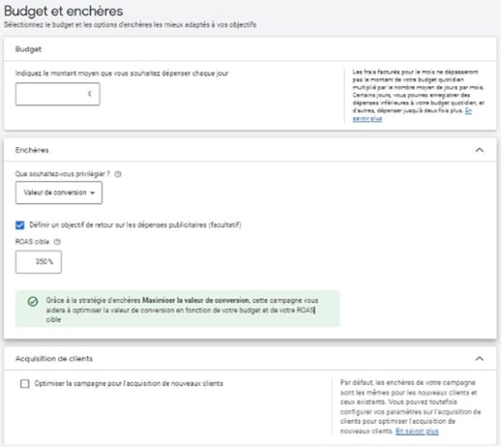Screen dimensions: 501x448
Task: Open 'En savoir plus' link under client acquisition
Action: [417, 432]
